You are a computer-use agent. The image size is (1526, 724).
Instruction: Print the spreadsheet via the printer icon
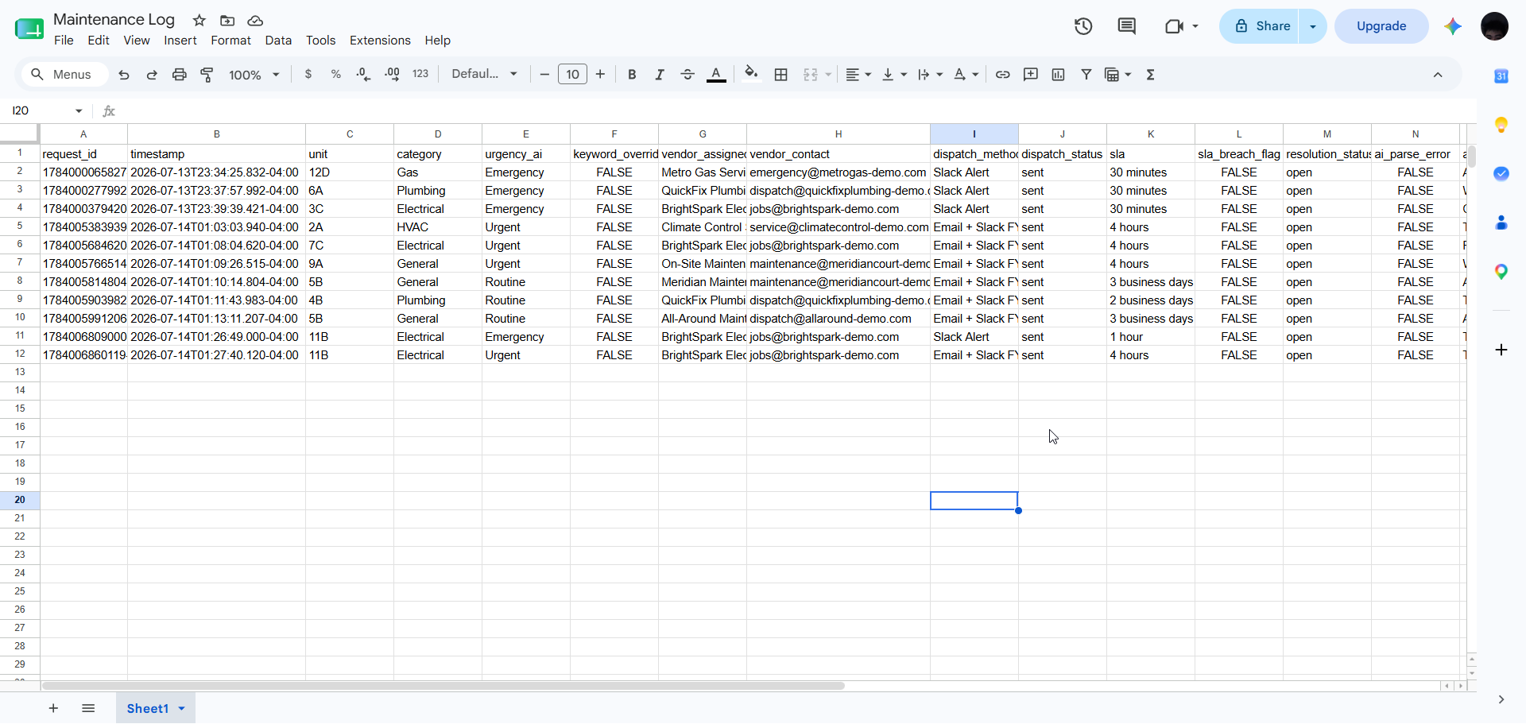[180, 75]
